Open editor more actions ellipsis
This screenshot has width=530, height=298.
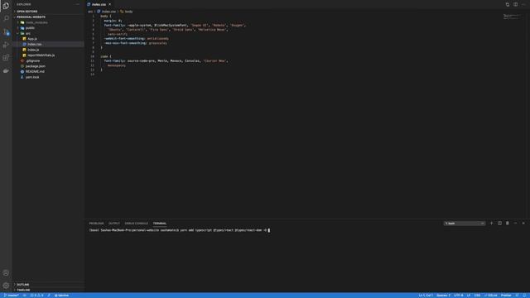click(523, 4)
